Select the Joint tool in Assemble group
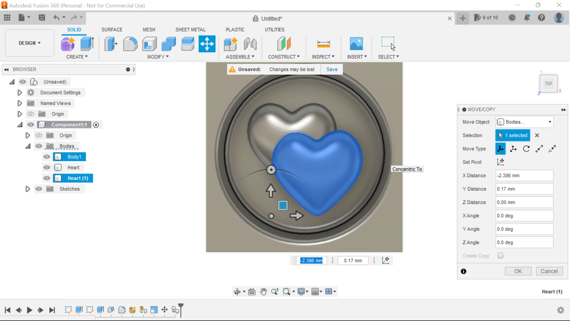Image resolution: width=570 pixels, height=321 pixels. click(250, 44)
